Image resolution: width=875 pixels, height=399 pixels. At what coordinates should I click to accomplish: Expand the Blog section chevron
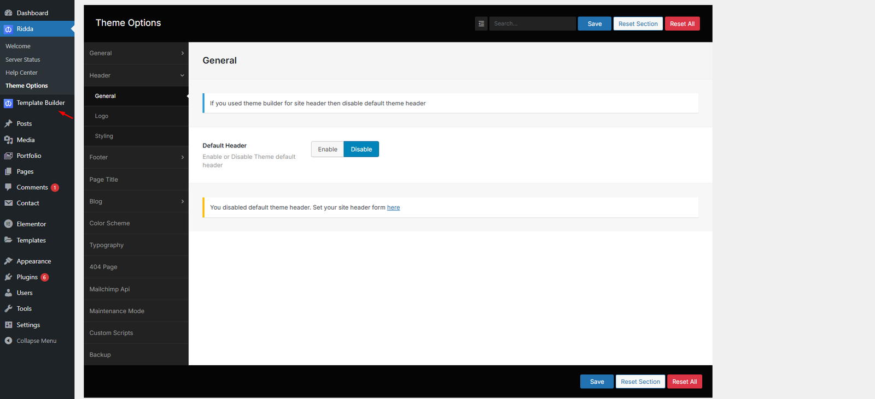183,201
